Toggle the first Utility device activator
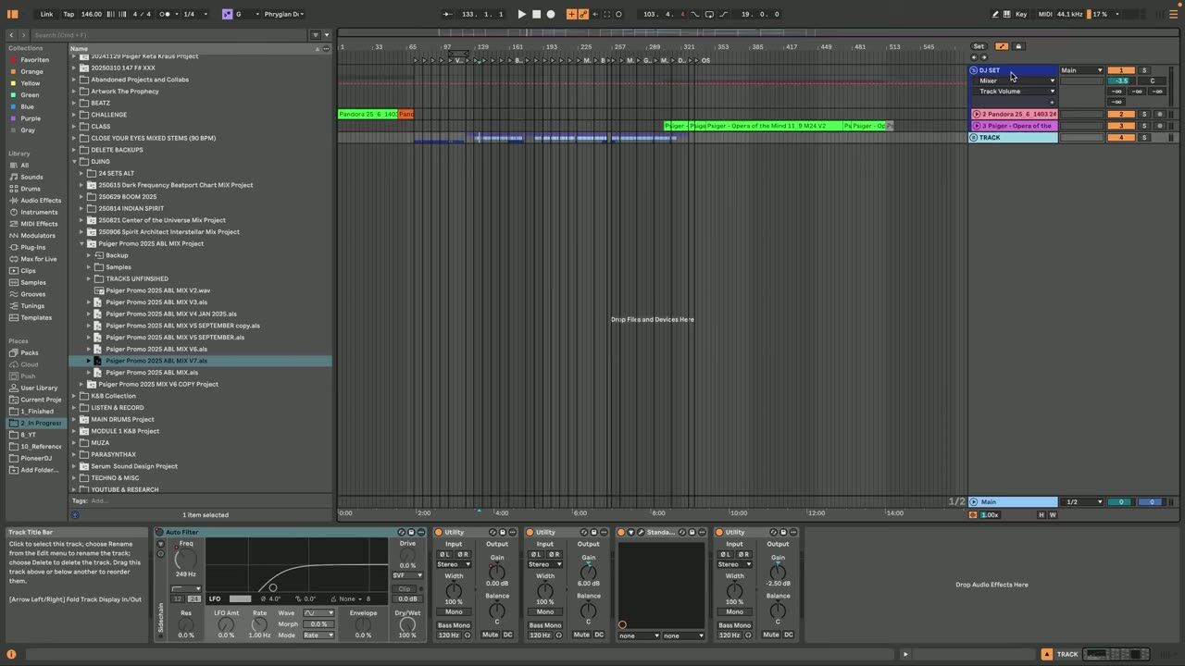This screenshot has height=666, width=1185. coord(439,532)
